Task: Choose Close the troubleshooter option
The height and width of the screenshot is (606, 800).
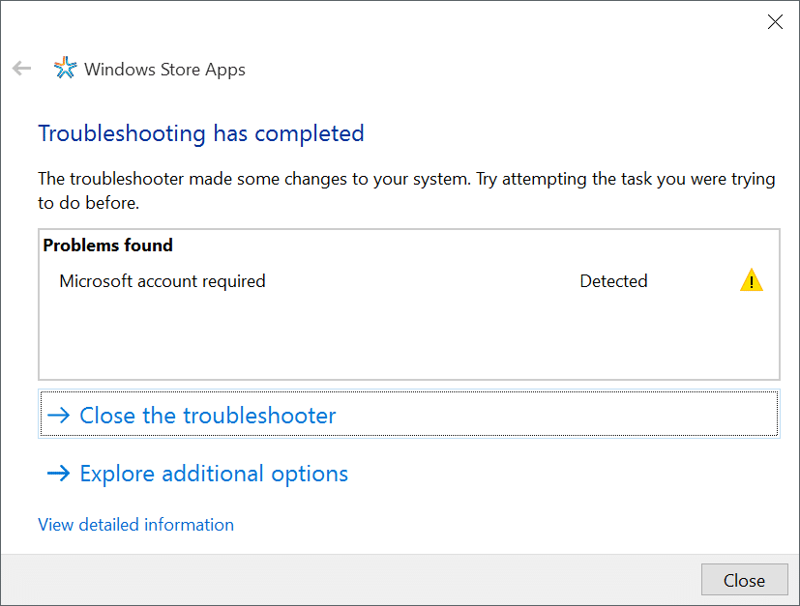Action: [x=409, y=414]
